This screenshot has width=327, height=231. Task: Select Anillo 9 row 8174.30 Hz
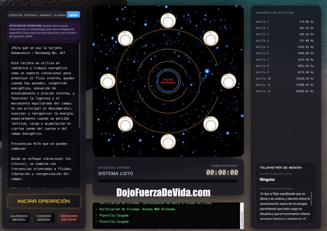285,72
